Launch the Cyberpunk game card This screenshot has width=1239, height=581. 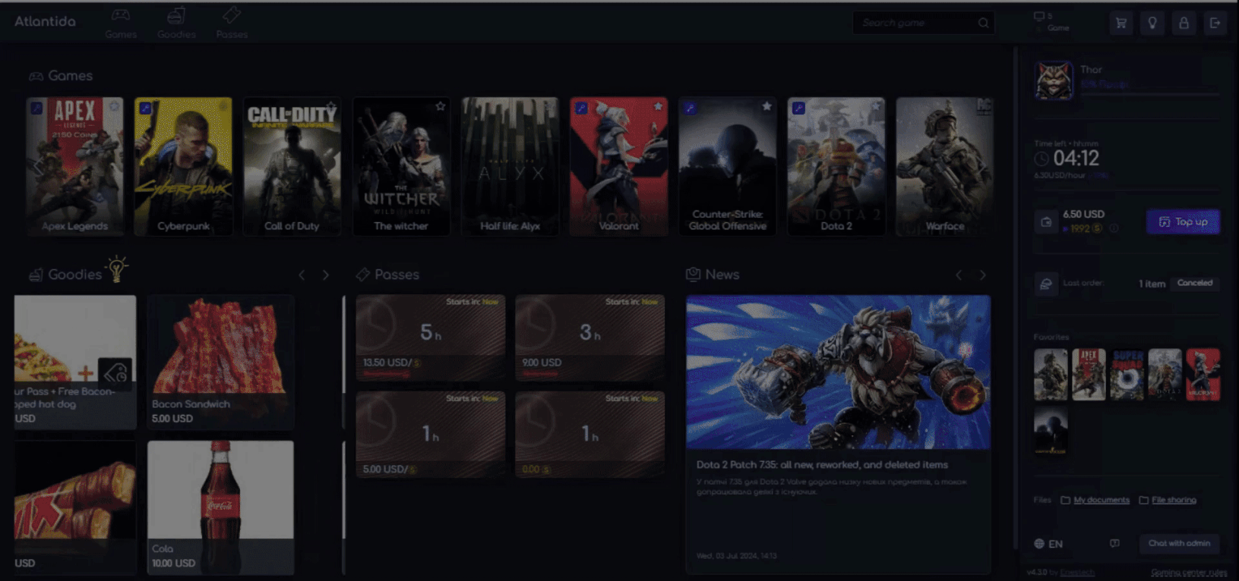click(x=183, y=166)
